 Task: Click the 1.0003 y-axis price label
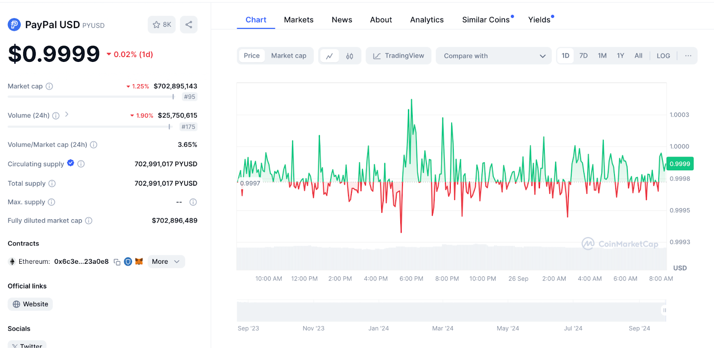(x=679, y=115)
